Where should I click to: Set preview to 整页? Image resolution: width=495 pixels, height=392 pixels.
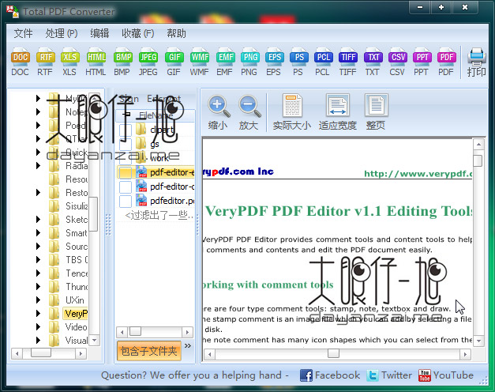click(376, 112)
